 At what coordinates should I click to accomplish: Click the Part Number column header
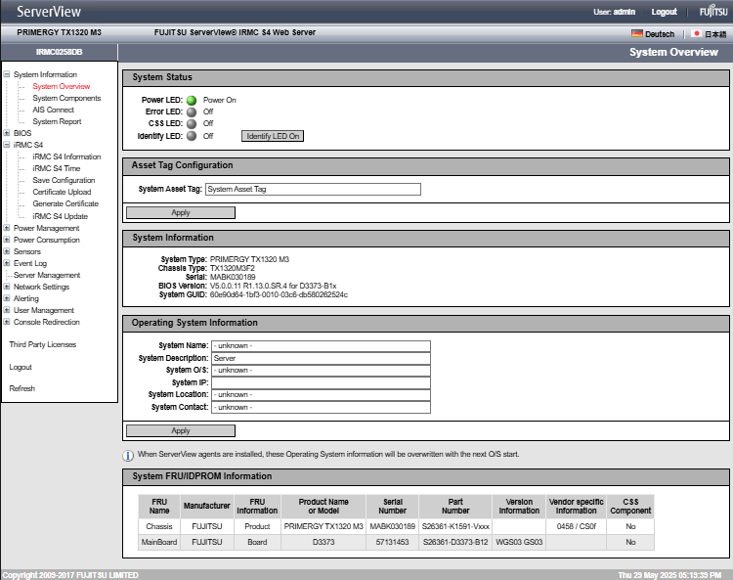tap(455, 506)
